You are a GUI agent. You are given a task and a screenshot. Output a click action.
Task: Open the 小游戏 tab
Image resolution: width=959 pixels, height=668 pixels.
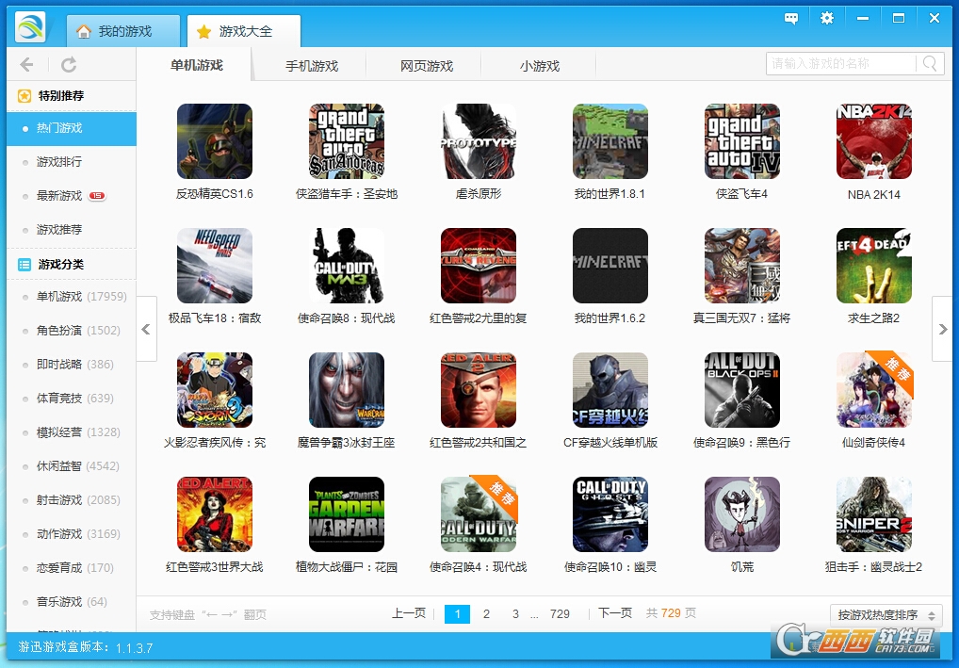tap(540, 65)
